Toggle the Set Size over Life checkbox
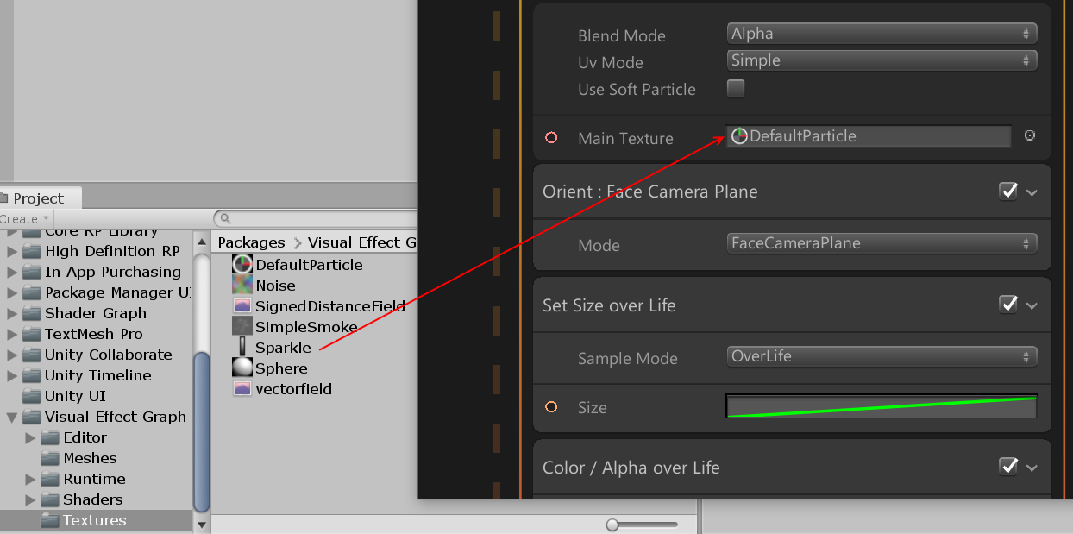This screenshot has width=1073, height=534. [x=1007, y=305]
